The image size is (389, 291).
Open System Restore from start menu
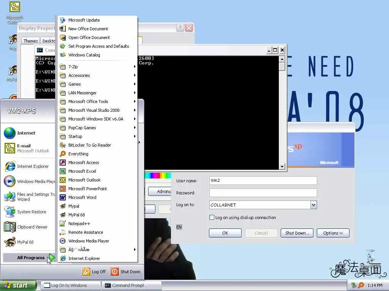[28, 212]
